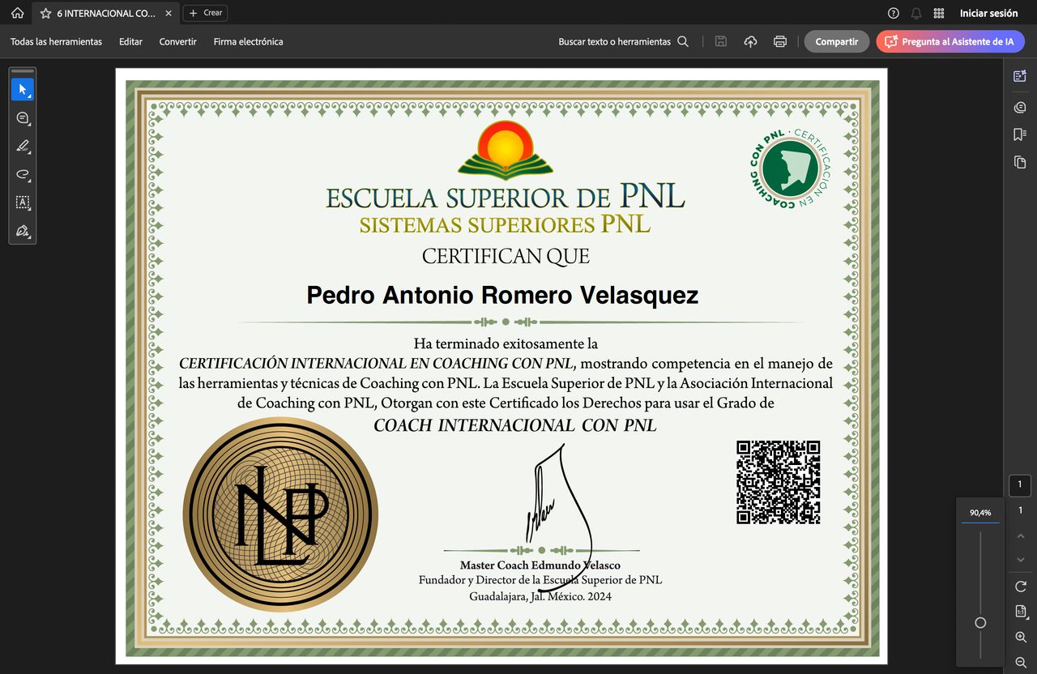The height and width of the screenshot is (674, 1037).
Task: Zoom in with the magnifier plus icon
Action: click(1021, 638)
